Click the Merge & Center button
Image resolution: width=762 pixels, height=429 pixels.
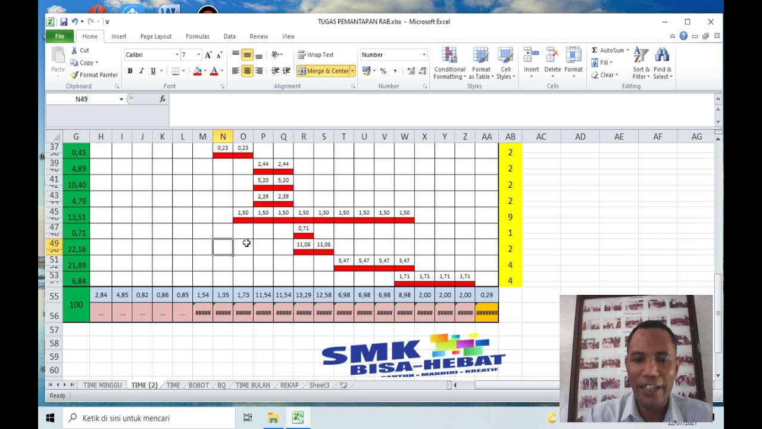point(323,71)
